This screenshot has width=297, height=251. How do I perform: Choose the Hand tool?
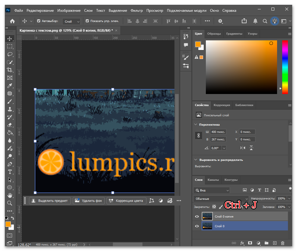(x=10, y=195)
